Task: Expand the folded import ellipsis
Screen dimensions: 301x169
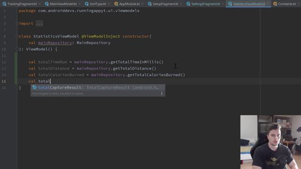Action: click(x=39, y=23)
